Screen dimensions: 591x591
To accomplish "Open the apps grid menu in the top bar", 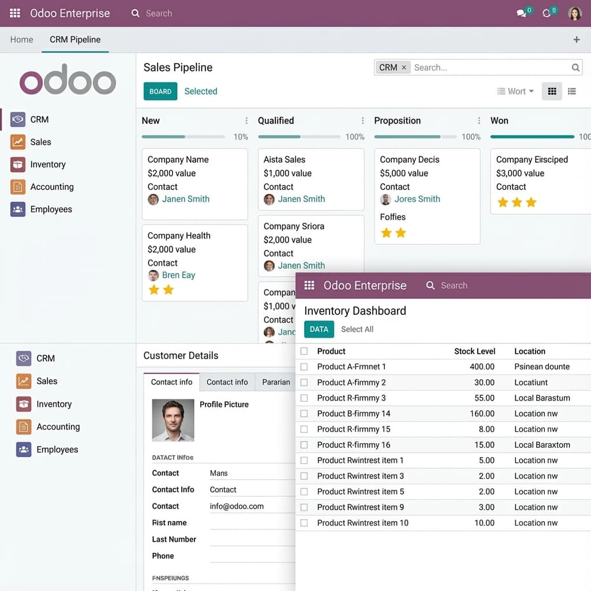I will [x=15, y=13].
